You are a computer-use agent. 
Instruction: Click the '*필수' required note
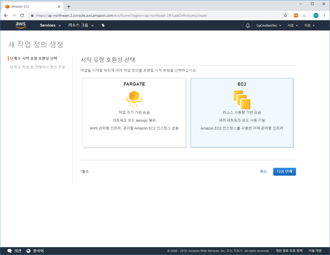85,172
